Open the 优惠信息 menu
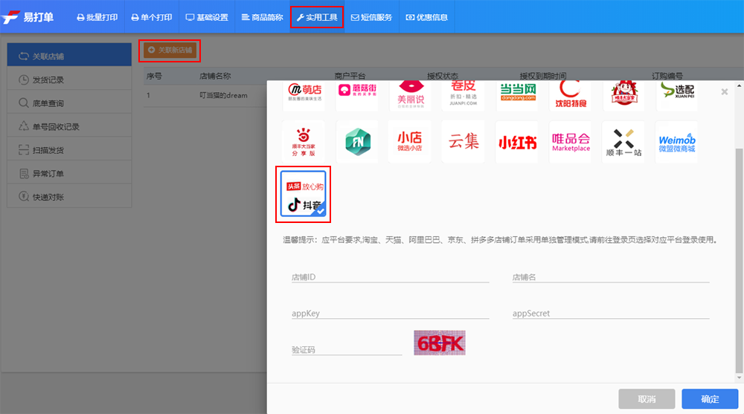Image resolution: width=744 pixels, height=414 pixels. click(x=427, y=17)
